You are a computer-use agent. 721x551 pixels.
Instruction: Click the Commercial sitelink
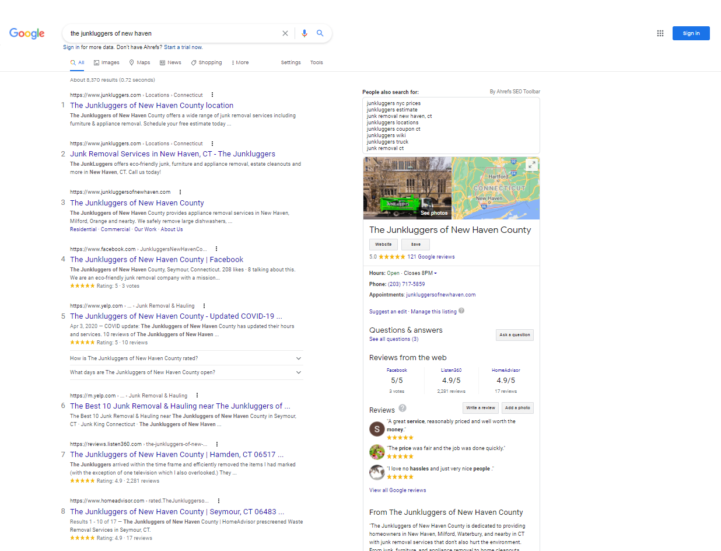coord(116,229)
